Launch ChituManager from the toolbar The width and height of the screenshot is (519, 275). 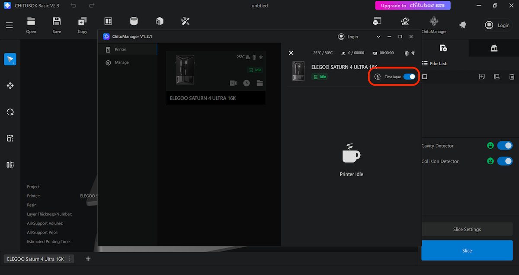pos(434,25)
